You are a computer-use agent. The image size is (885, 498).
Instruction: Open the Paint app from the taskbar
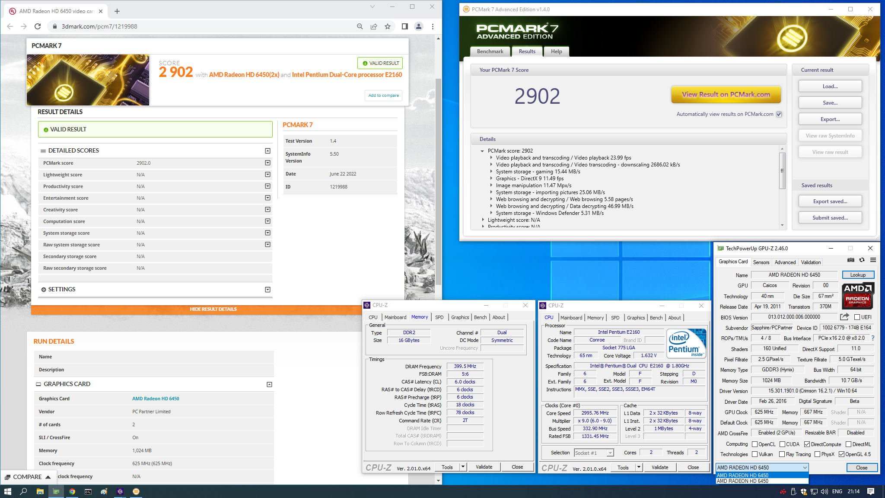104,492
